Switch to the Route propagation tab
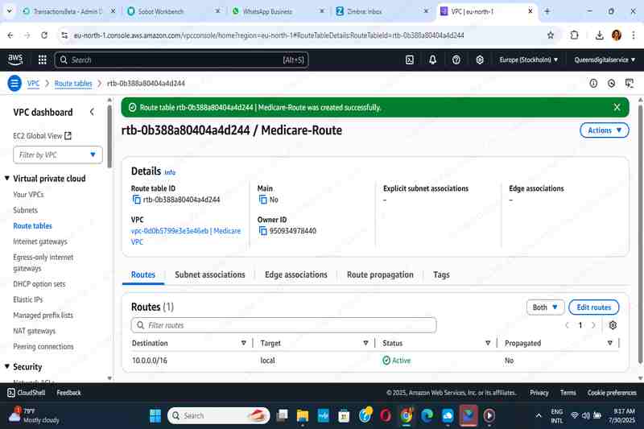 [x=380, y=274]
